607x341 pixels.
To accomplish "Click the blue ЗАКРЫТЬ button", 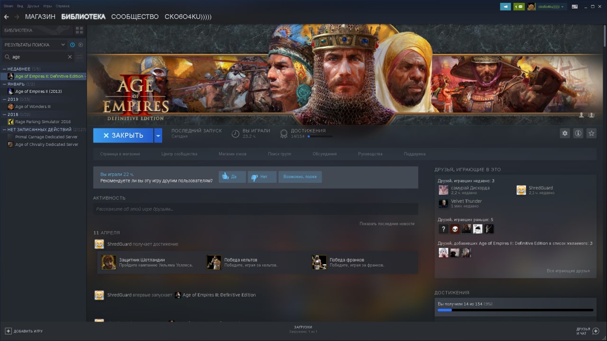I will point(123,135).
